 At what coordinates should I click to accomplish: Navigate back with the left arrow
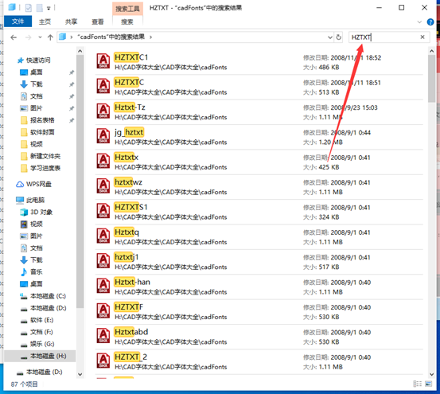(14, 37)
